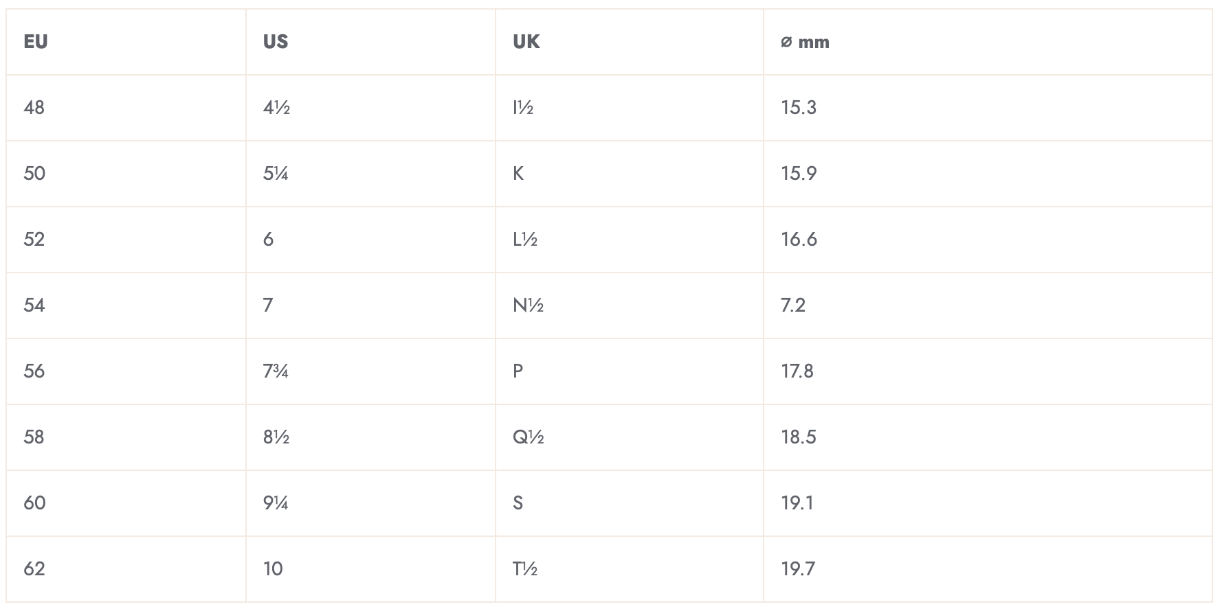1222x611 pixels.
Task: Select EU size 54 cell
Action: point(34,305)
